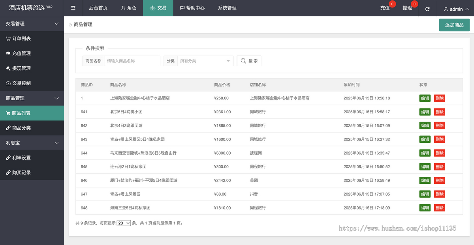Click the 酒店机票旅游 site title
474x245 pixels.
(x=27, y=8)
